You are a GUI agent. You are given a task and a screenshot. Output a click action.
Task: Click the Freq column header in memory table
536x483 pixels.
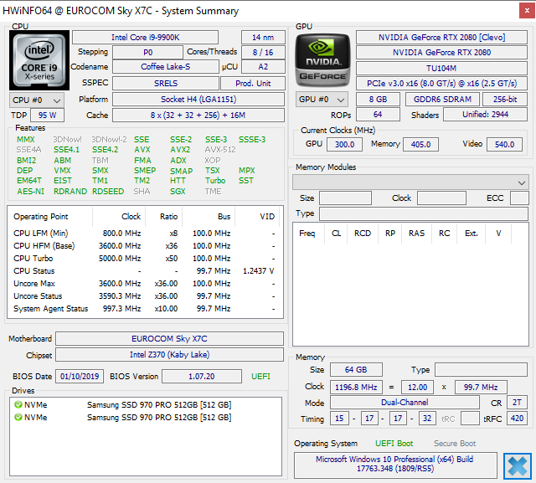click(x=307, y=234)
